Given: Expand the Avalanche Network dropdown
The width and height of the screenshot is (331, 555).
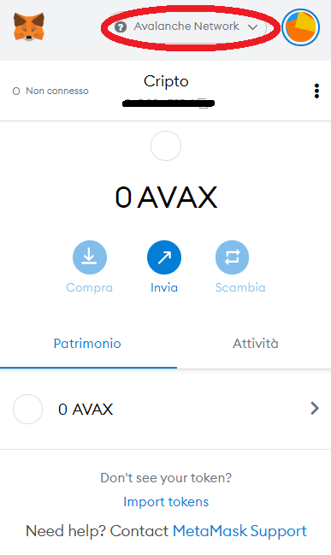Looking at the screenshot, I should (186, 27).
